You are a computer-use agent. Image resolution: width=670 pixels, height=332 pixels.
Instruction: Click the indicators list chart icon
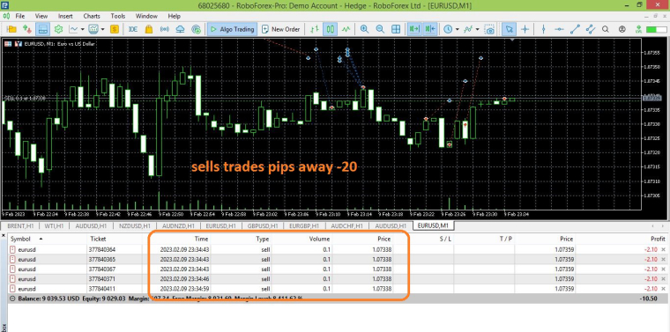pos(93,29)
